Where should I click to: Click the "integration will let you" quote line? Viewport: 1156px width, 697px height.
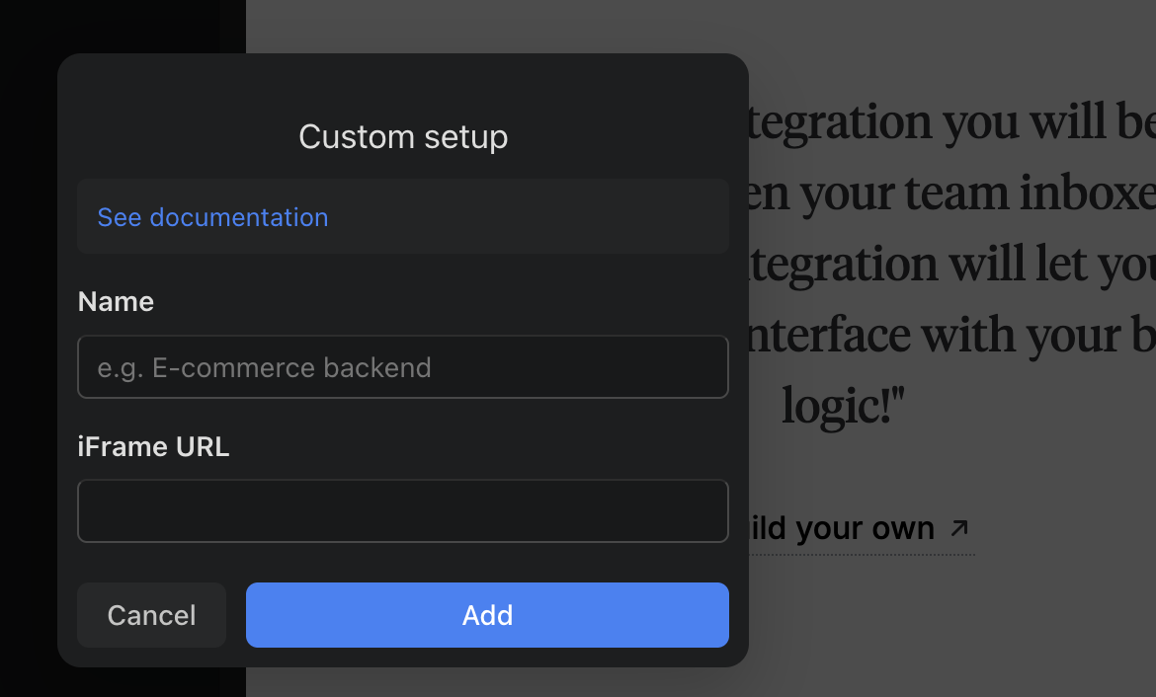pyautogui.click(x=949, y=265)
